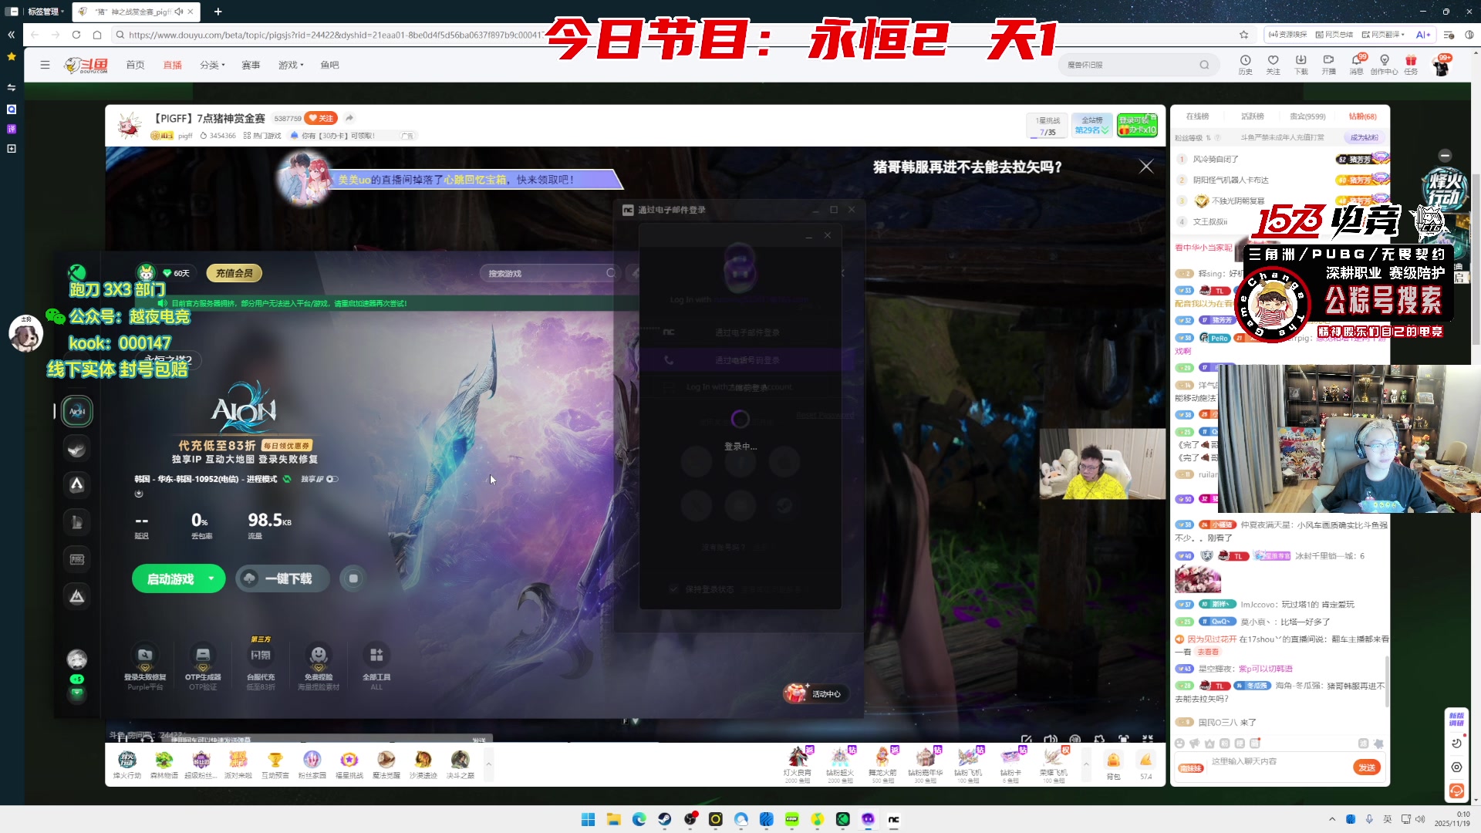The height and width of the screenshot is (833, 1481).
Task: Open PUBG from the launcher sidebar
Action: (76, 558)
